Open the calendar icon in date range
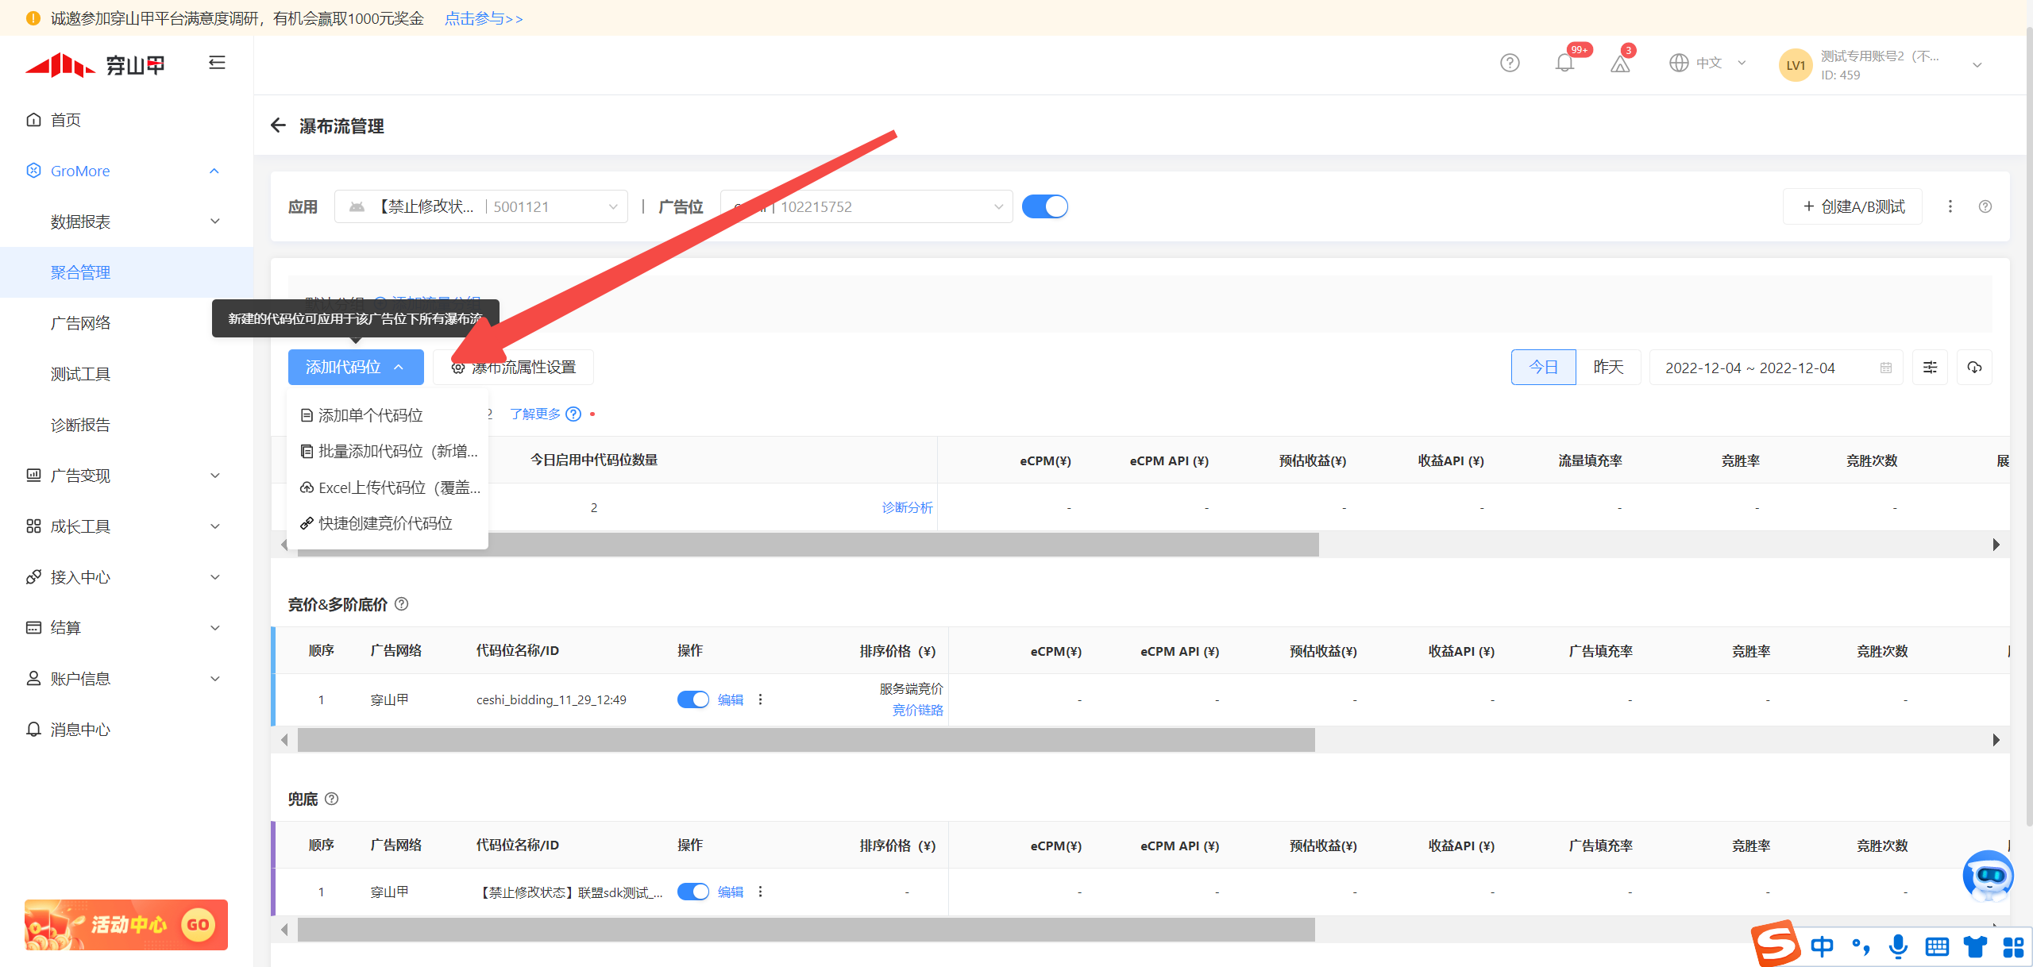 [1885, 368]
